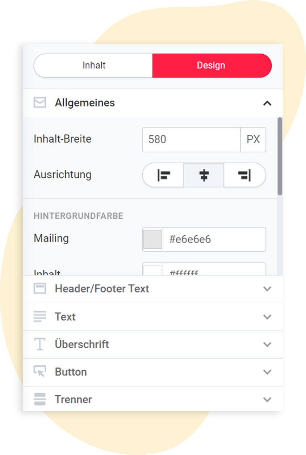This screenshot has width=306, height=455.
Task: Open the Mailing background color swatch
Action: [152, 239]
